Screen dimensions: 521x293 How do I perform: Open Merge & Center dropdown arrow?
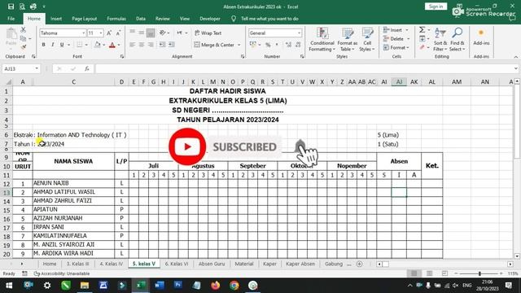tap(239, 45)
